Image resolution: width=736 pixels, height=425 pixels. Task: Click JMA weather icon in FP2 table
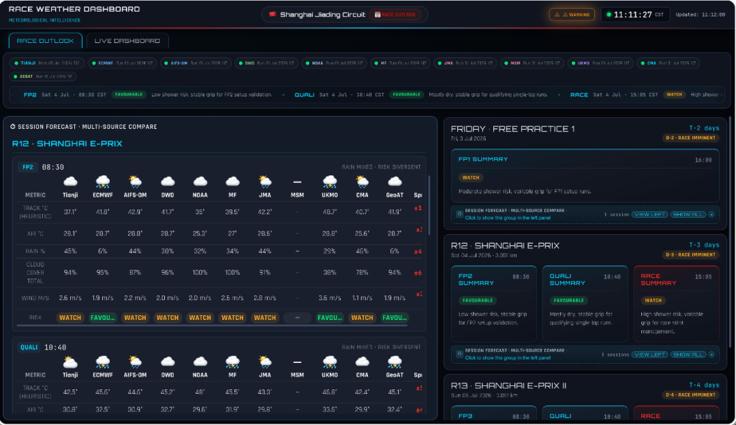click(x=264, y=181)
